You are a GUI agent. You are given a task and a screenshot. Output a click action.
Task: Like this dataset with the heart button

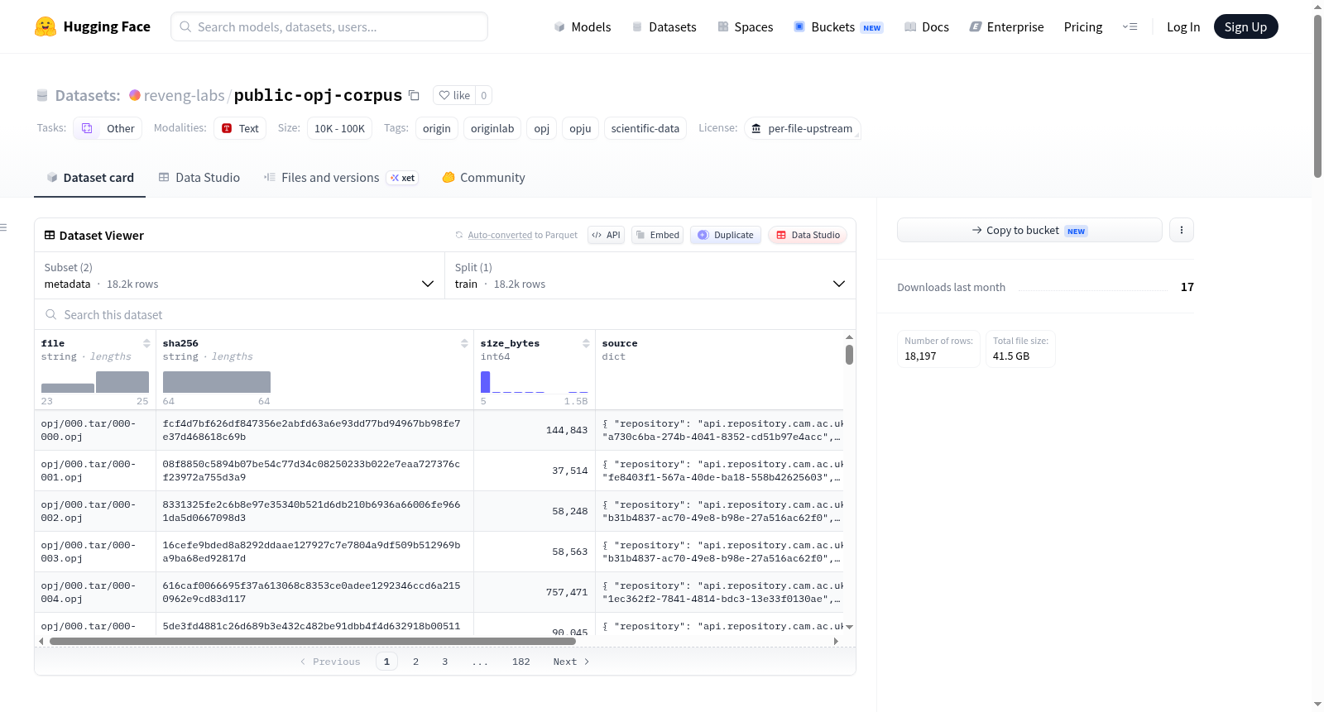[454, 95]
